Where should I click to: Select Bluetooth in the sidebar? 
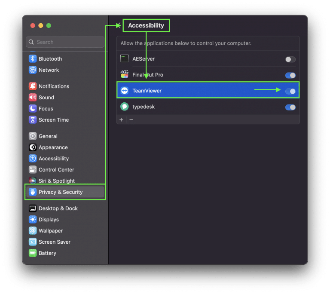pos(65,59)
